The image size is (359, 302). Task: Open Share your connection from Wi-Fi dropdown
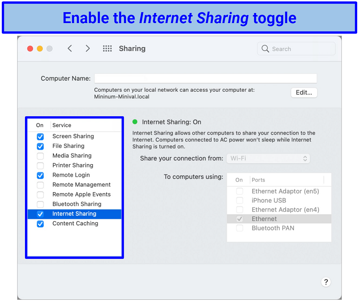[268, 158]
